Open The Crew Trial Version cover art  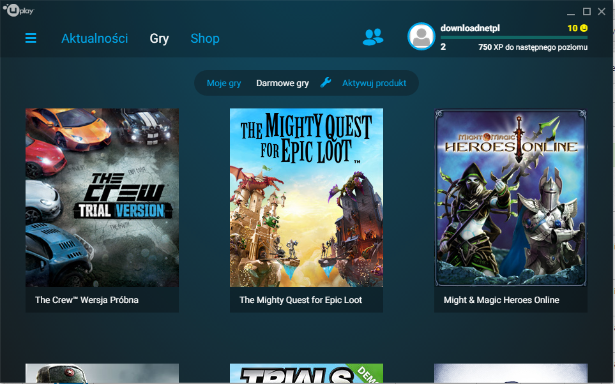point(102,198)
